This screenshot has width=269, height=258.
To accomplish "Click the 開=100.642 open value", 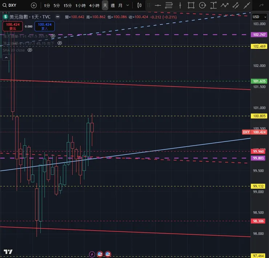I will click(75, 17).
